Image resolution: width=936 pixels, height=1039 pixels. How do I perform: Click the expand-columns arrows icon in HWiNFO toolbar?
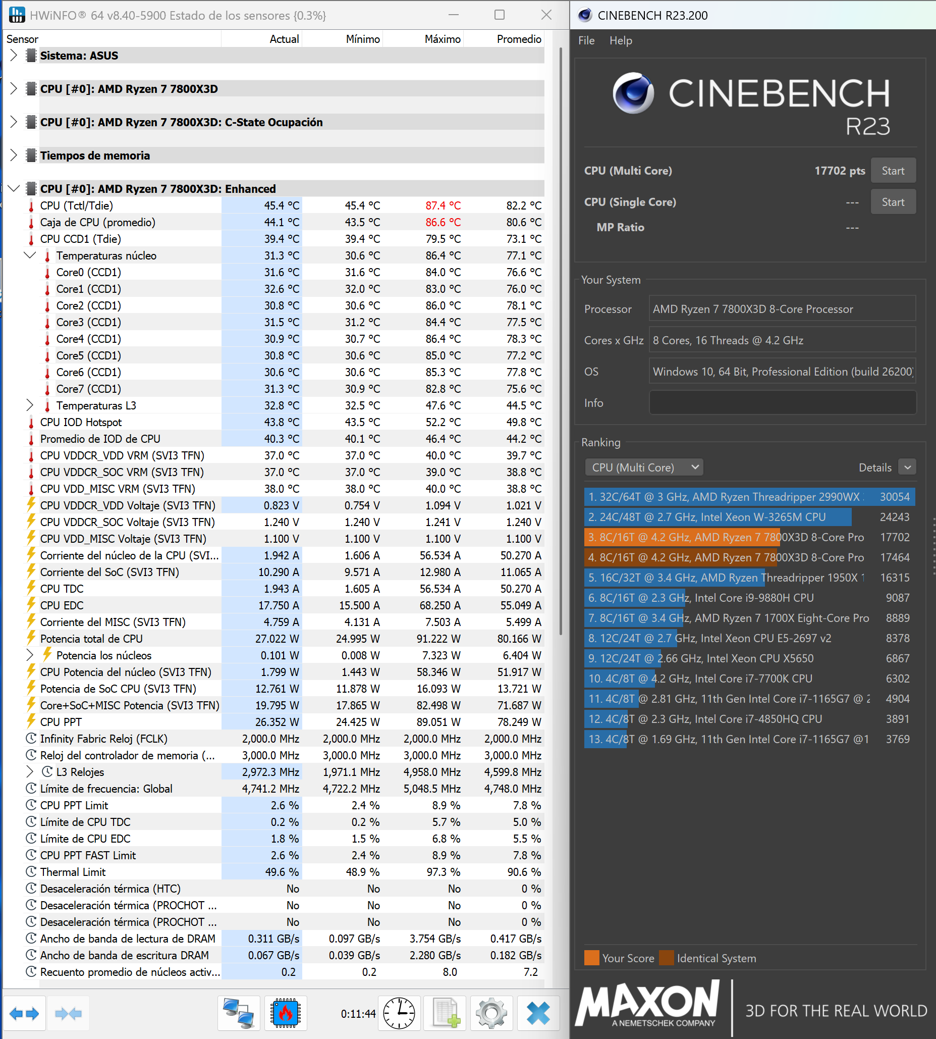[x=25, y=1013]
